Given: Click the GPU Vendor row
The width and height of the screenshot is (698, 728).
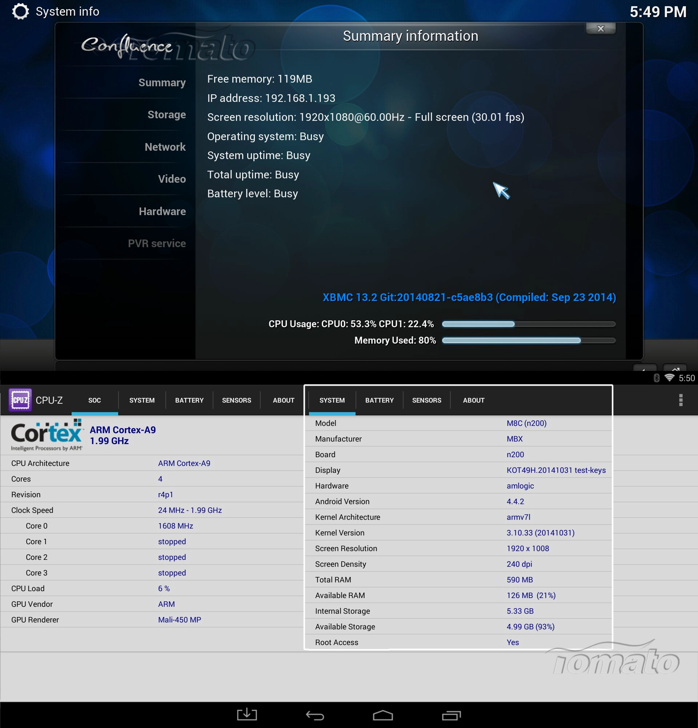Looking at the screenshot, I should click(152, 604).
